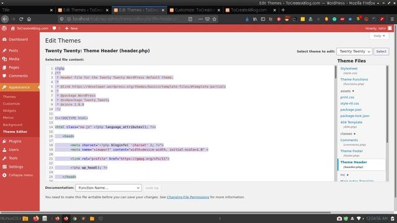
Task: Open print.css in Theme Files
Action: click(347, 97)
